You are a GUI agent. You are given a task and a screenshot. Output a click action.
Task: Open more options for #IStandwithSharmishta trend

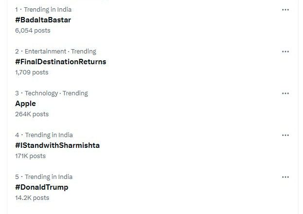tap(285, 135)
